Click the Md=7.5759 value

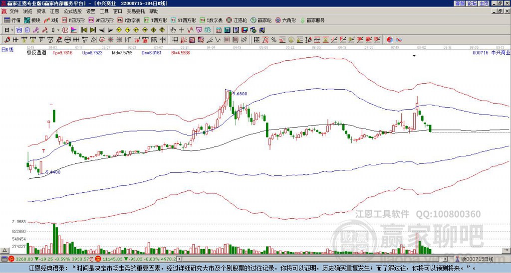point(122,52)
